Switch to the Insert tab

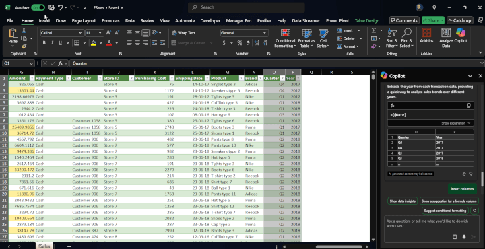coord(44,21)
